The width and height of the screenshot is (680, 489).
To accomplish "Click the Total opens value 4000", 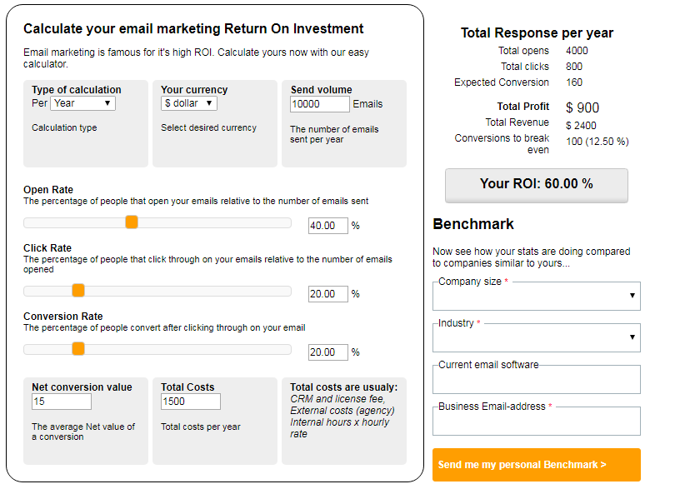I will coord(577,51).
